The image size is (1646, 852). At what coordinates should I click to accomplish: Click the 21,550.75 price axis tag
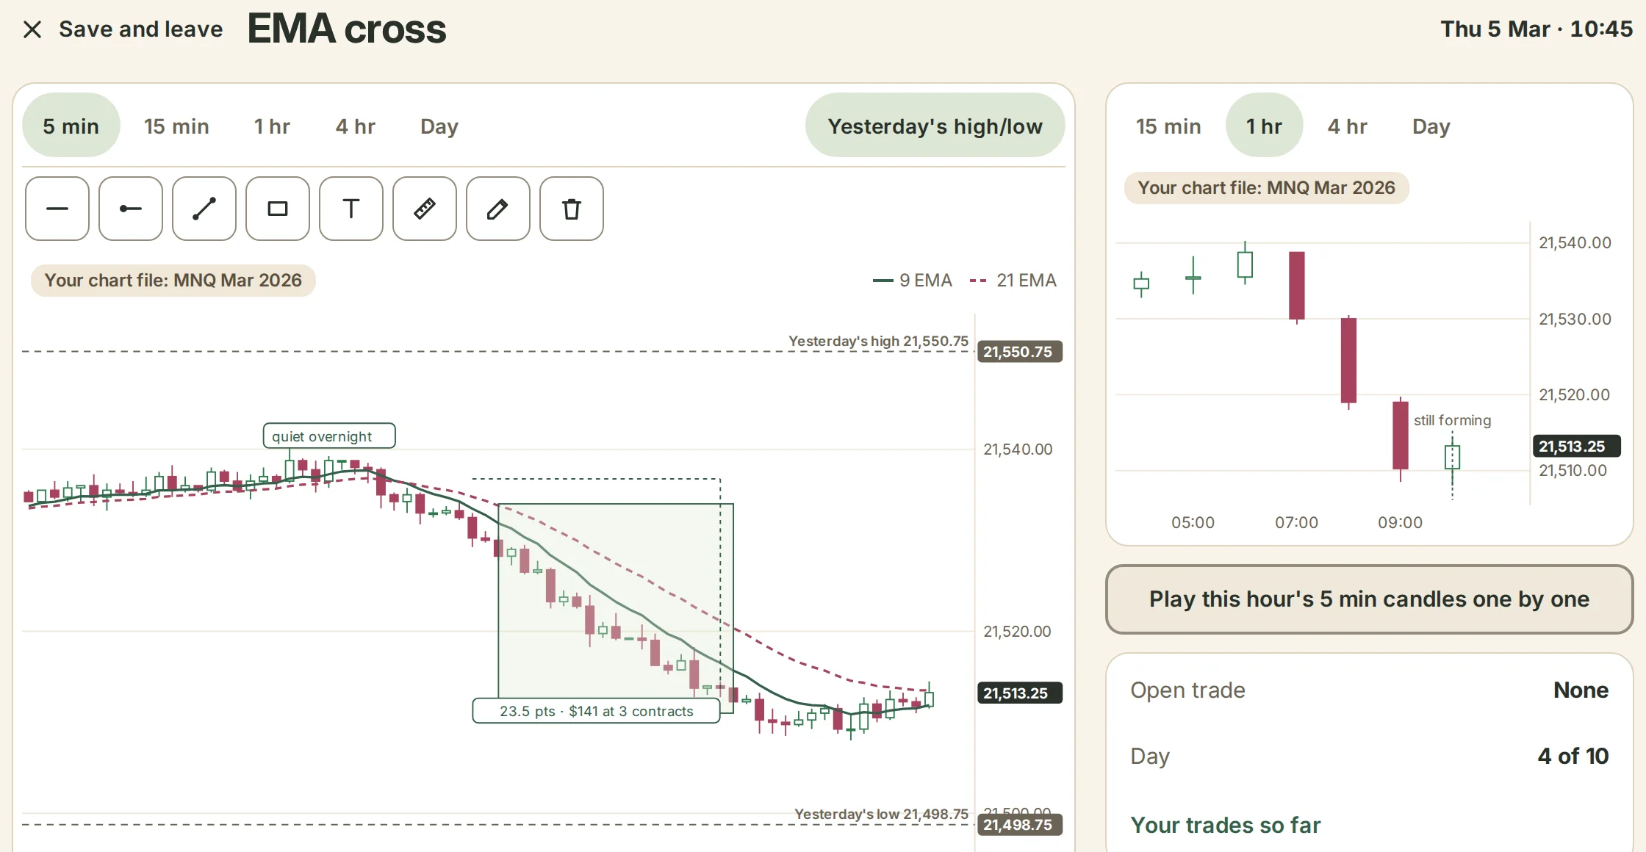click(1019, 352)
